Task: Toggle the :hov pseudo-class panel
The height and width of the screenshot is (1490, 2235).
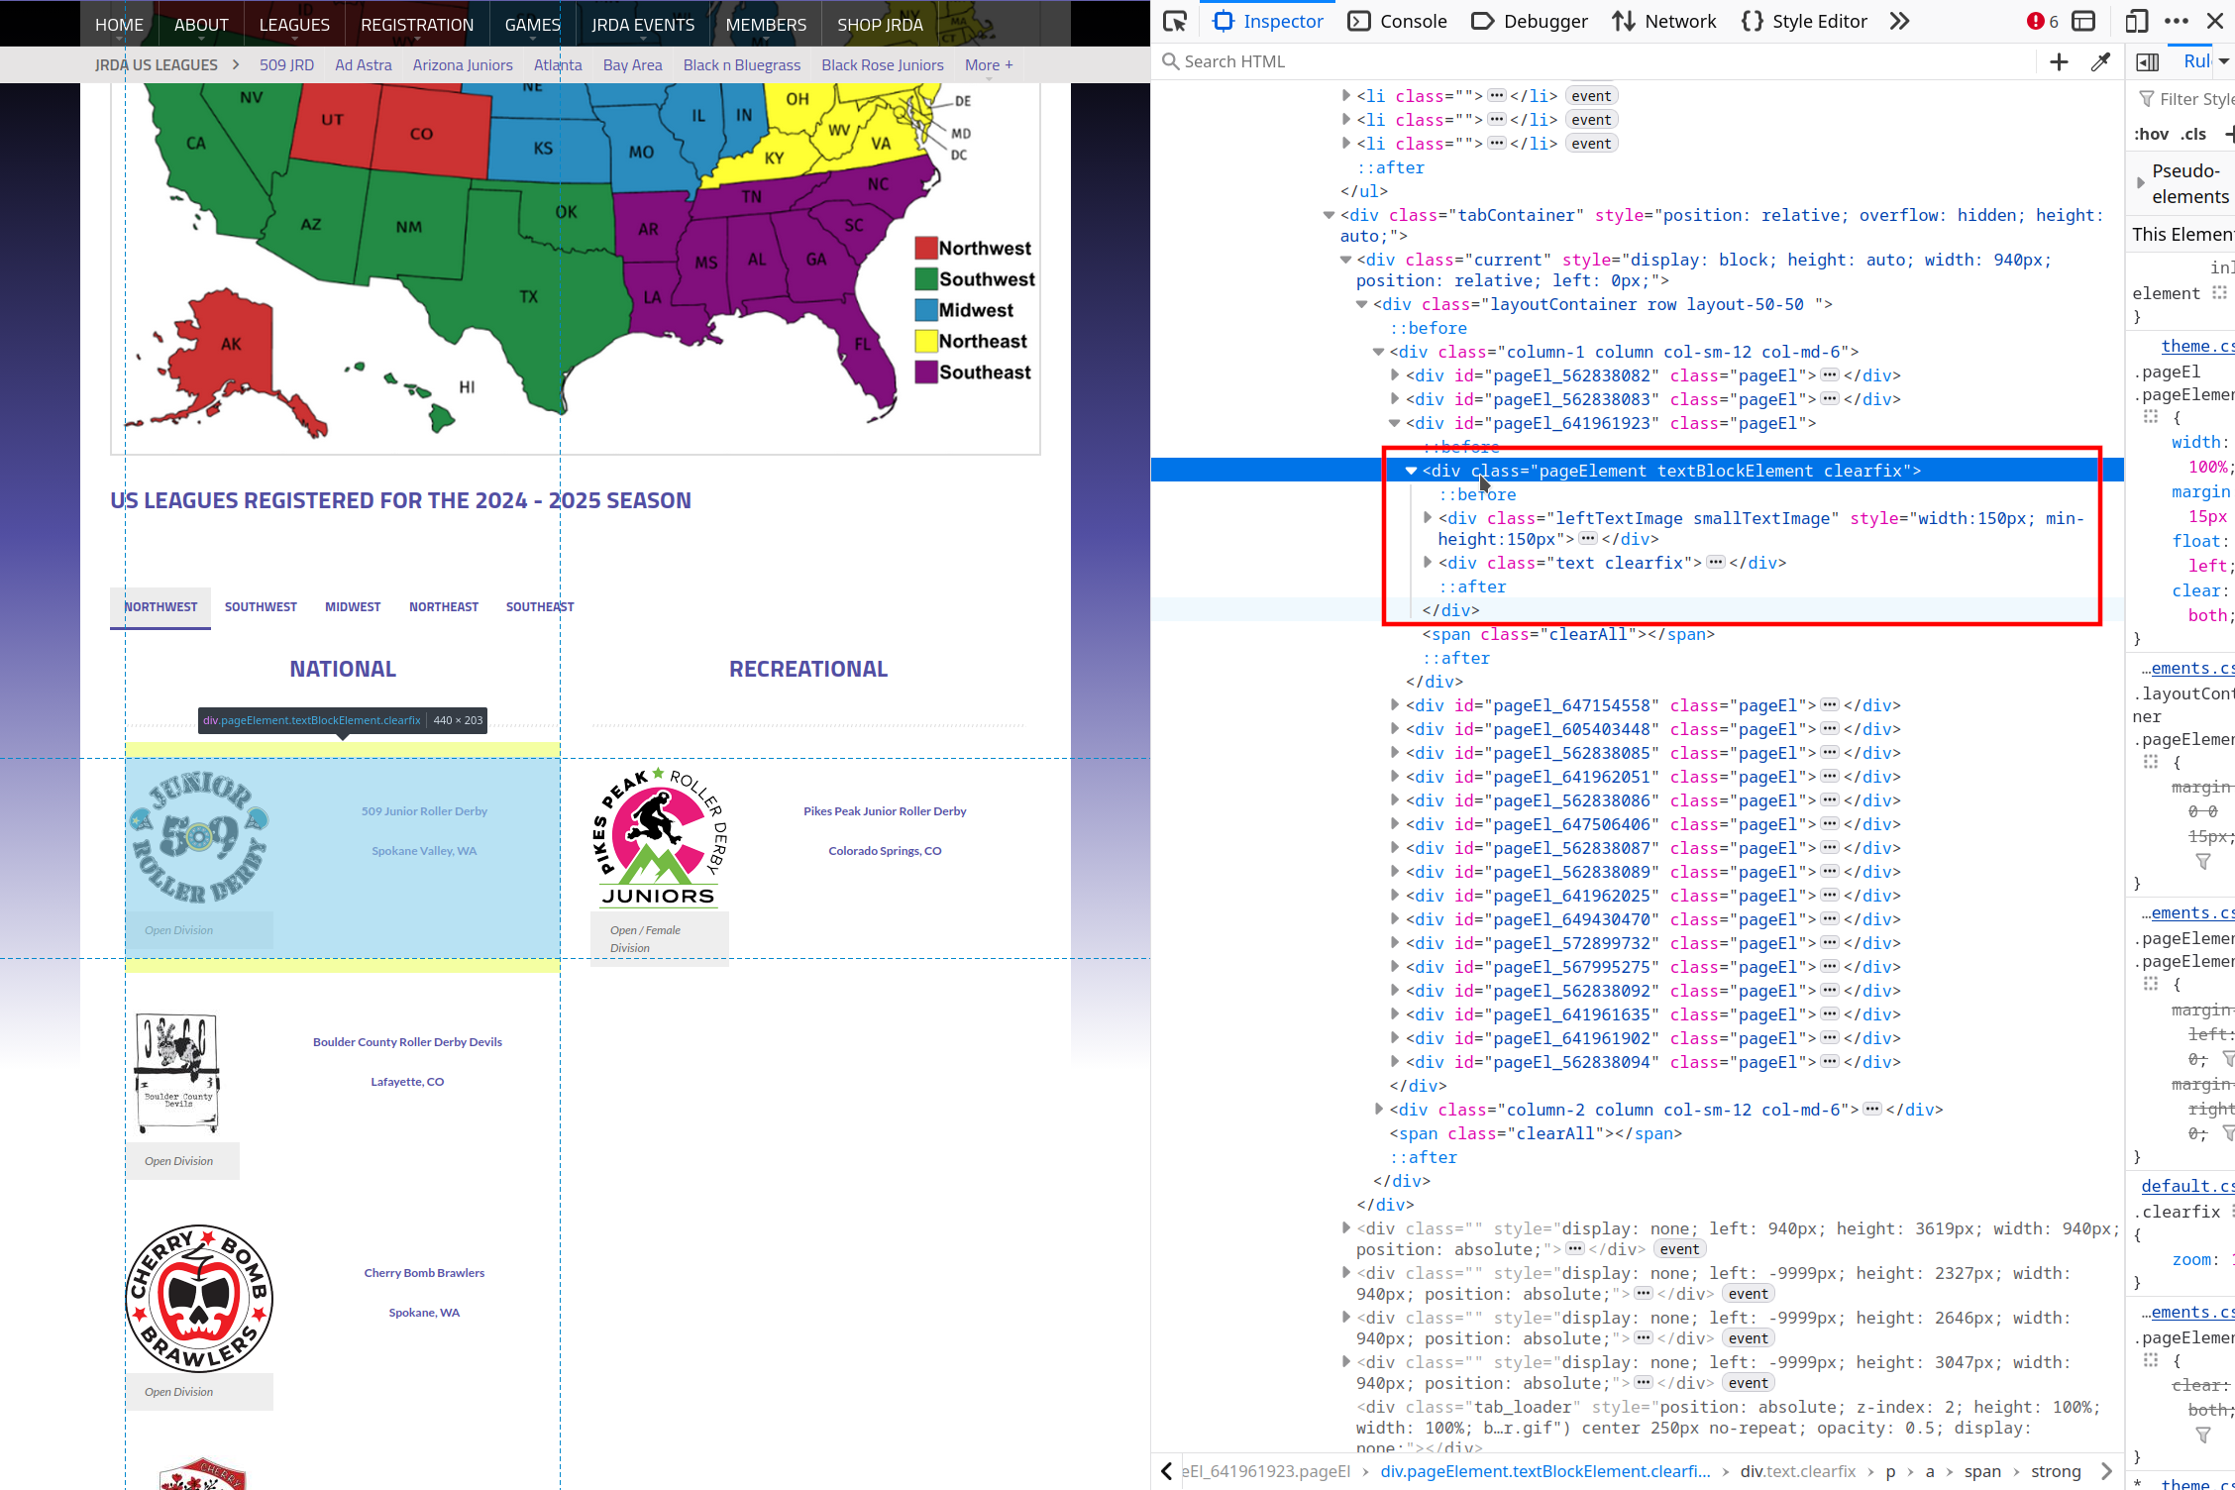Action: pos(2152,135)
